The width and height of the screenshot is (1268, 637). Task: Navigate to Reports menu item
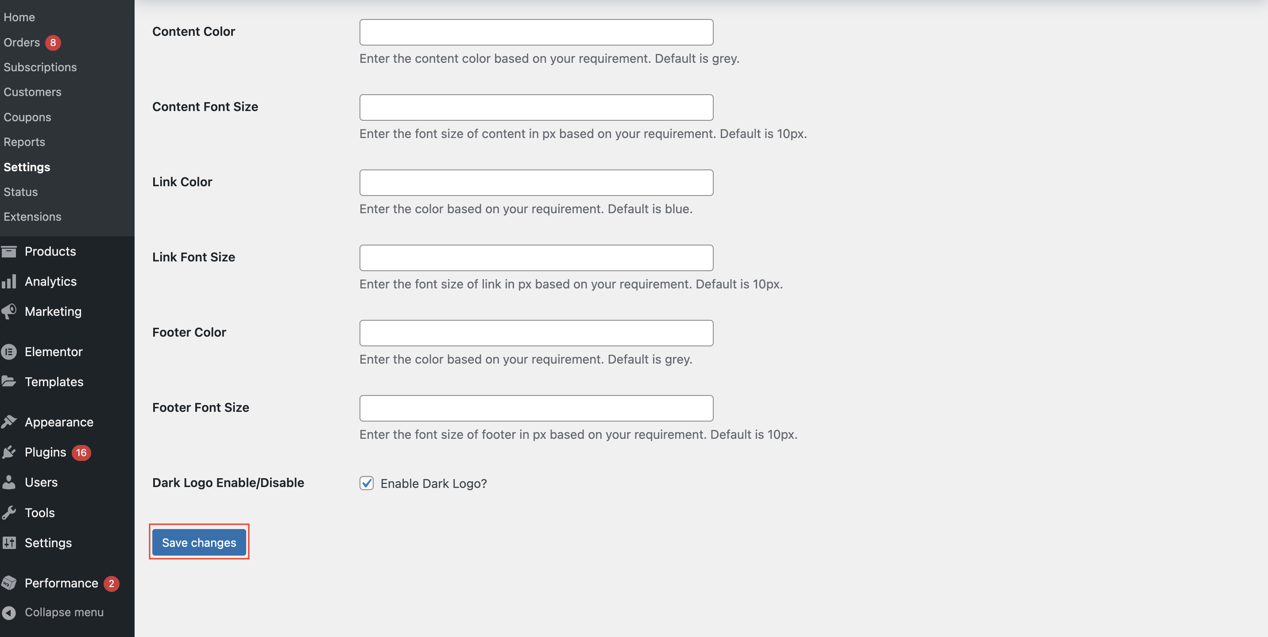(x=23, y=142)
